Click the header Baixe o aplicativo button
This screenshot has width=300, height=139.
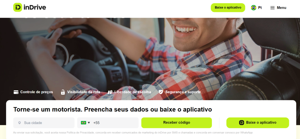228,8
